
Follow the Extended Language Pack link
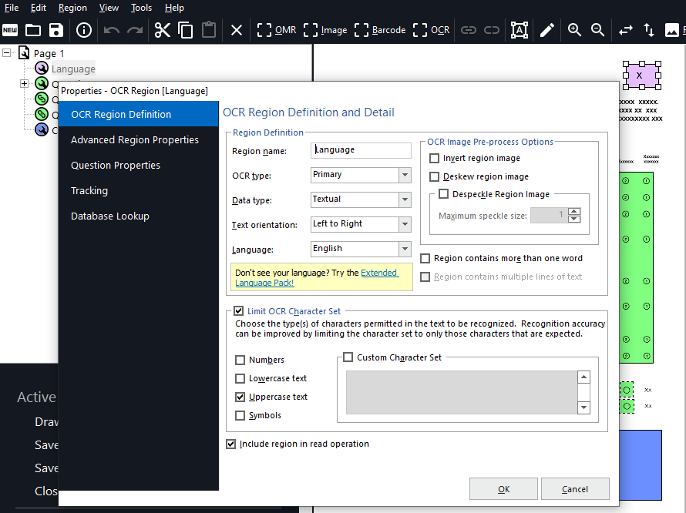[x=317, y=278]
